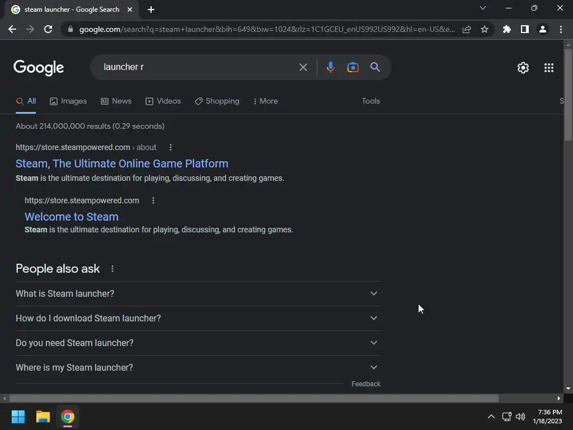Open the search Tools button

[x=370, y=101]
